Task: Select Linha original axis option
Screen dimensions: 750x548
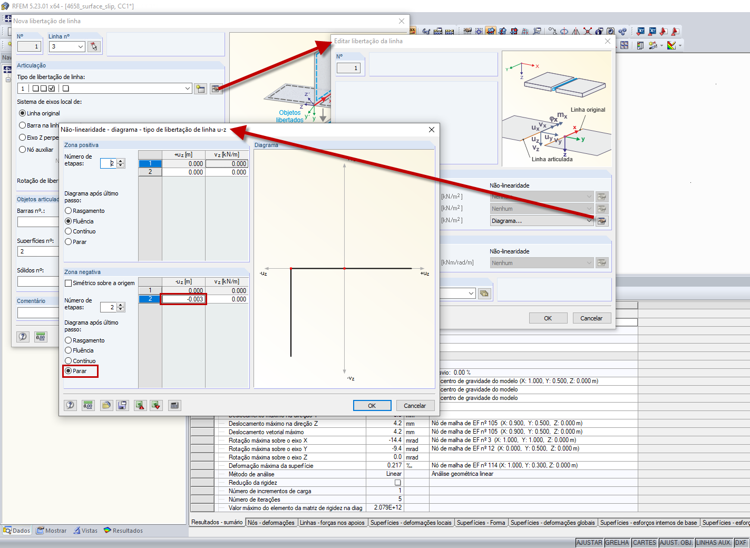Action: pyautogui.click(x=40, y=113)
